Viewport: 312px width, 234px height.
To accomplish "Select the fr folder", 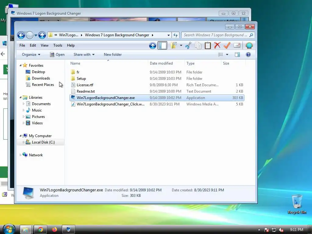I will click(157, 72).
